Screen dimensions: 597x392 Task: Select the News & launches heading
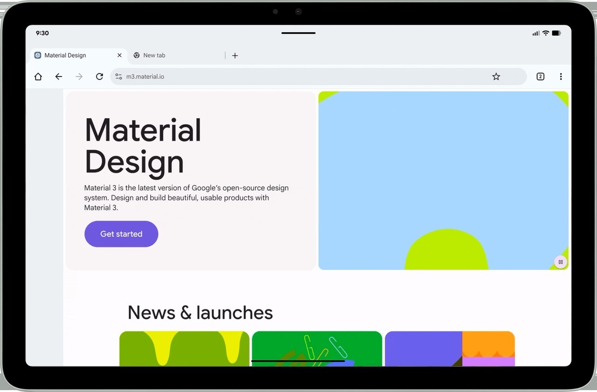(200, 312)
